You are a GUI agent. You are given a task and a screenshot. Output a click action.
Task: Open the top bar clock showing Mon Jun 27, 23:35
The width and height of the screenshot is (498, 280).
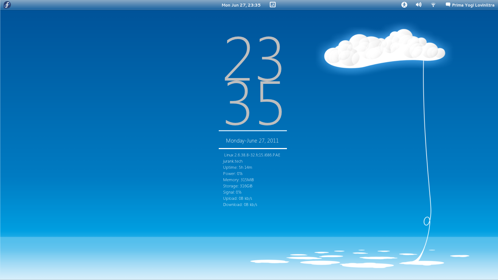click(x=241, y=5)
